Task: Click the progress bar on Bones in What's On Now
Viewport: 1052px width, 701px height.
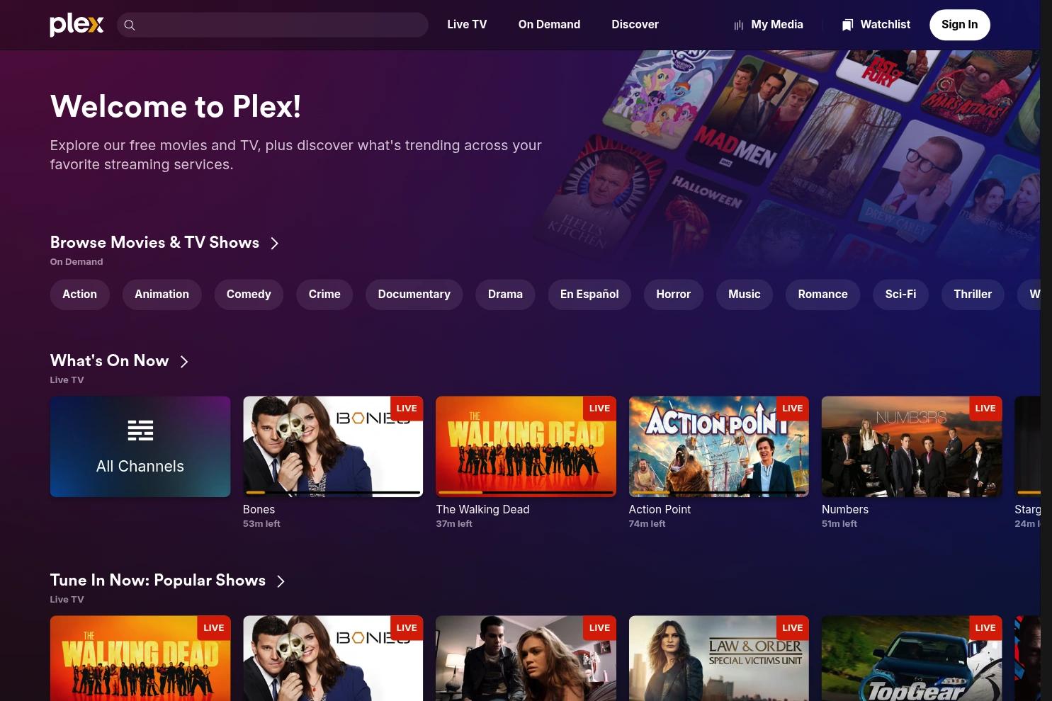Action: pos(333,492)
